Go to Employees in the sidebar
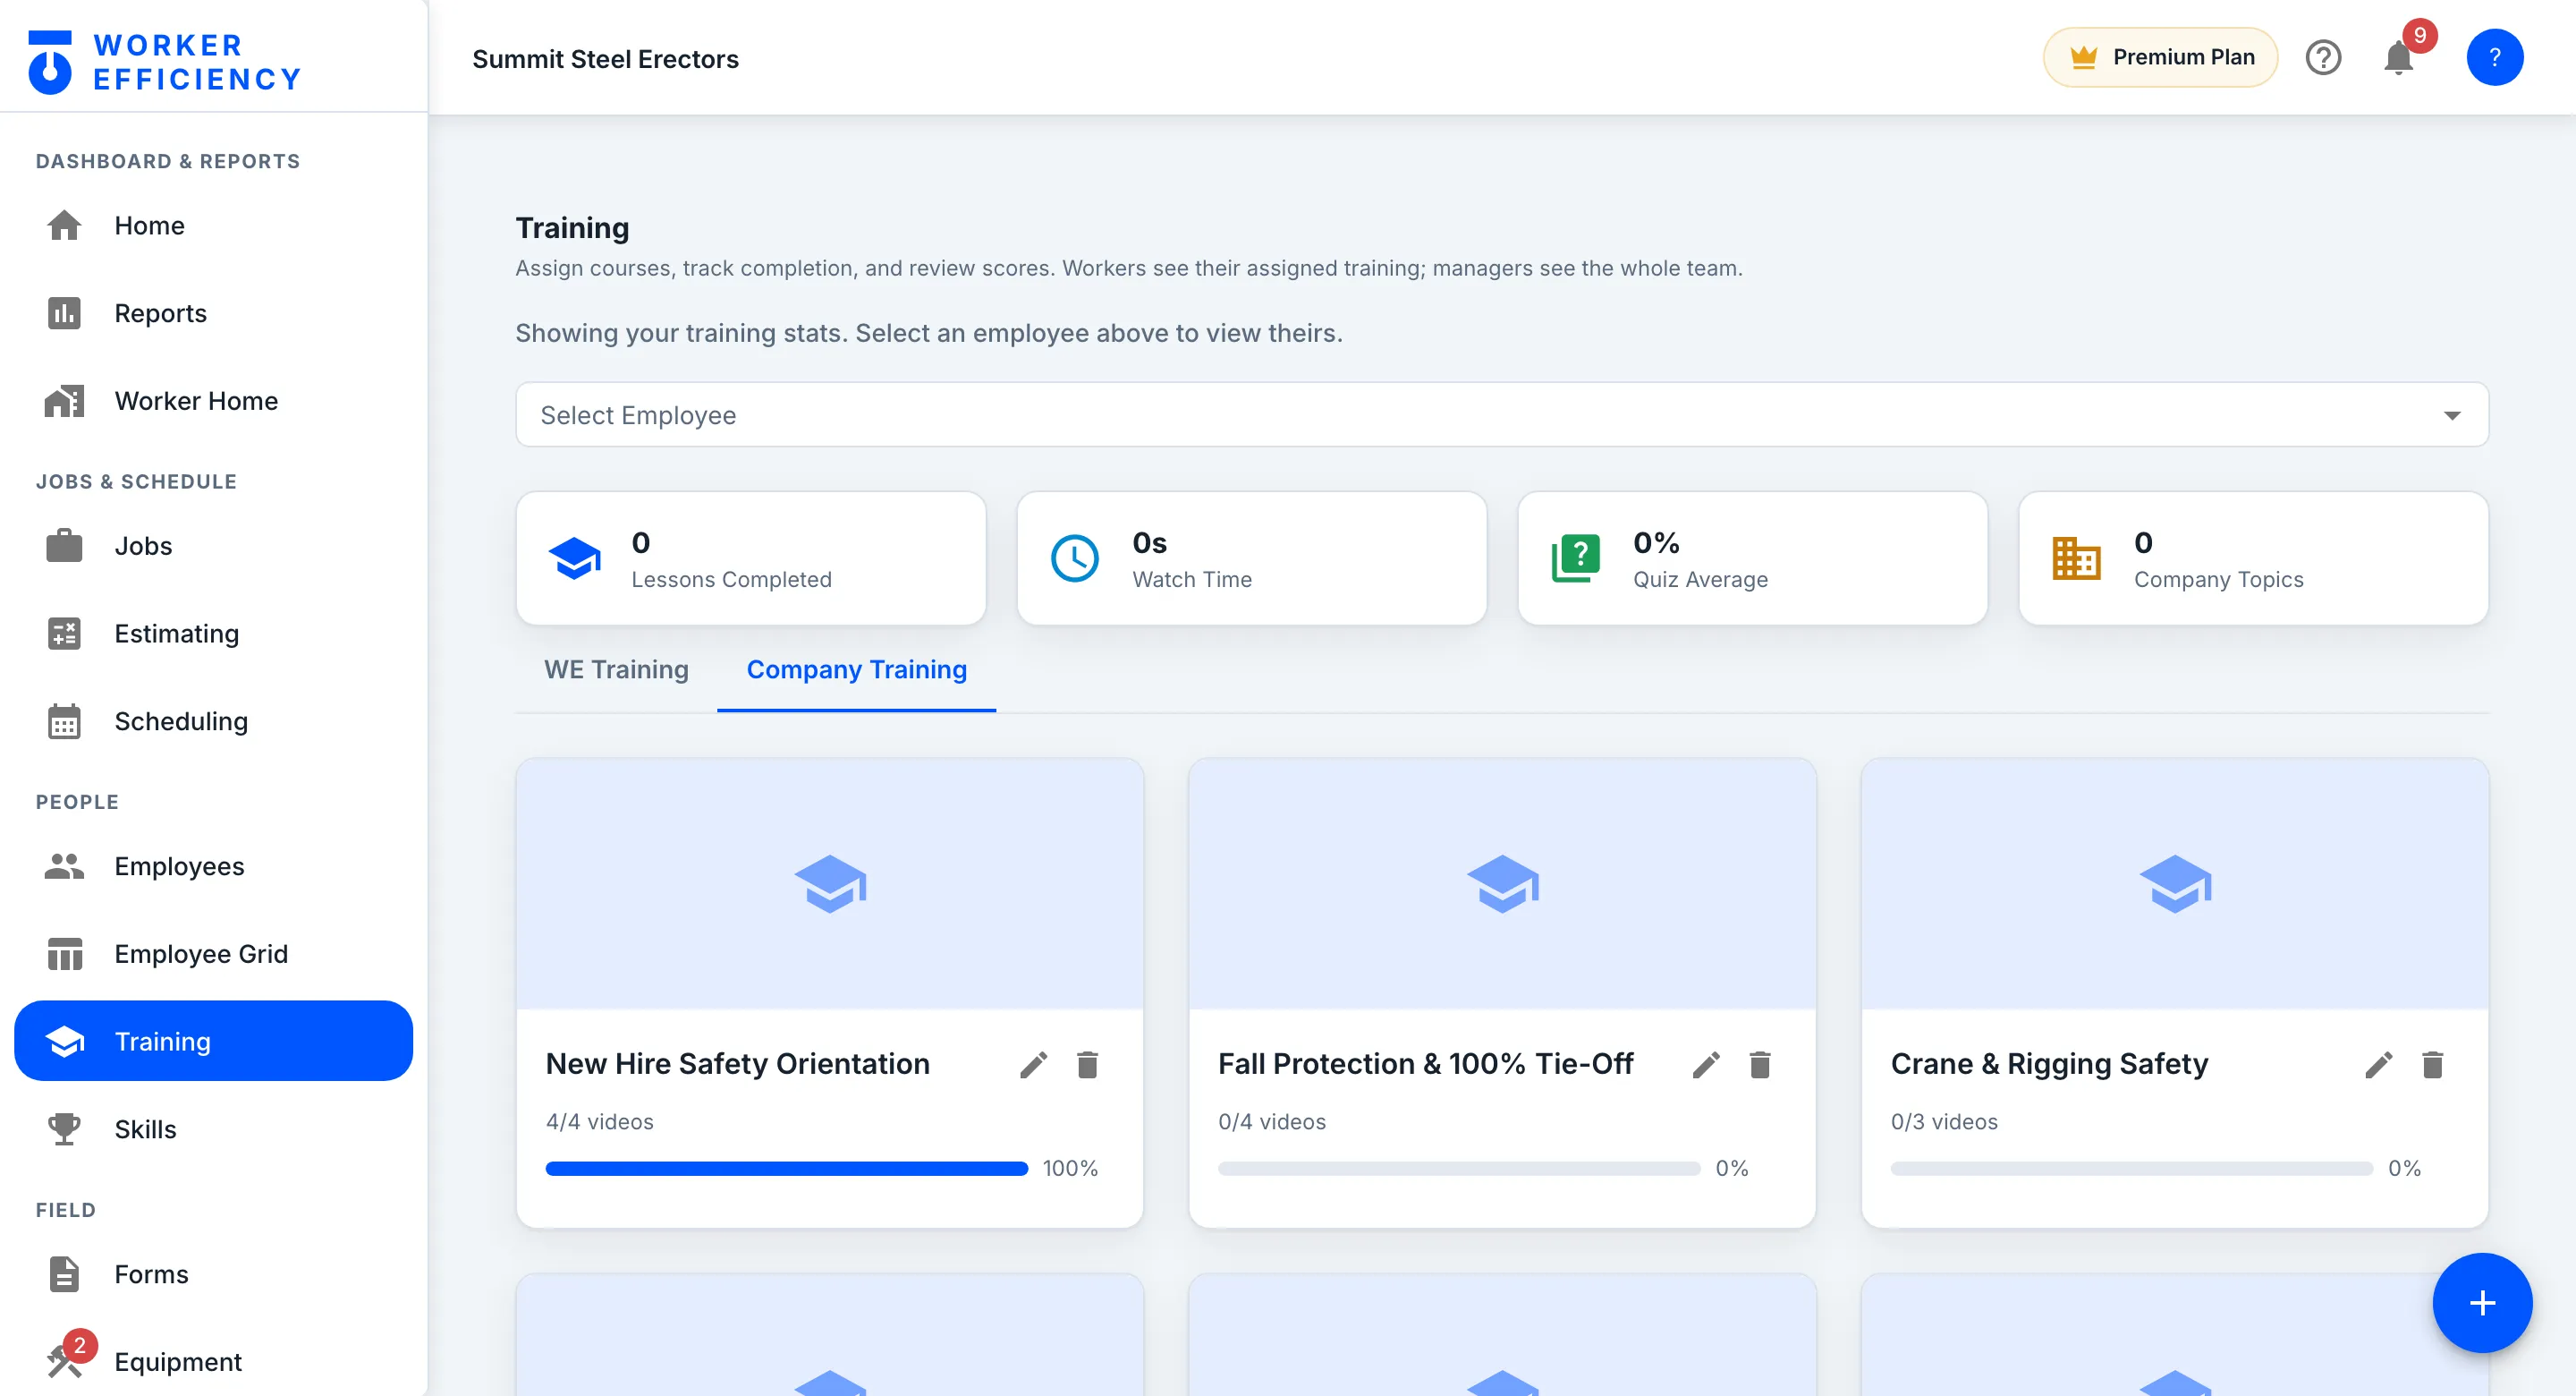The image size is (2576, 1396). click(214, 866)
